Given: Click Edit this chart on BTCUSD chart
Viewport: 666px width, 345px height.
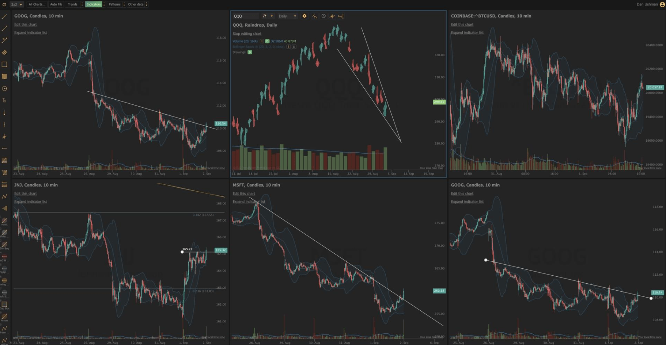Looking at the screenshot, I should click(462, 24).
